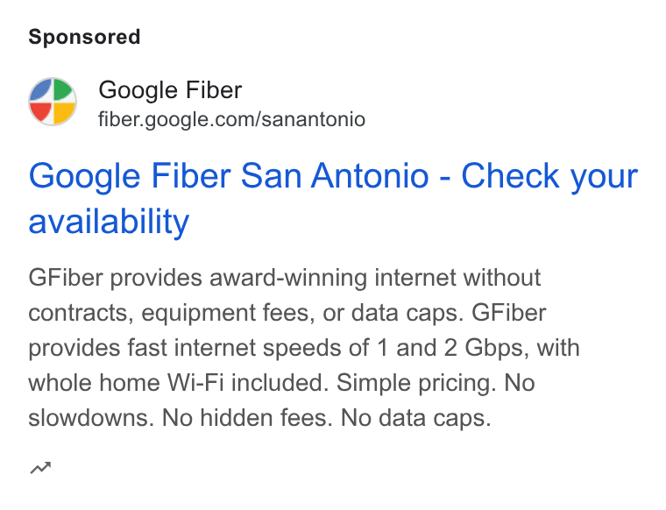Click the word slowdowns in the description
The height and width of the screenshot is (510, 666).
[x=90, y=418]
